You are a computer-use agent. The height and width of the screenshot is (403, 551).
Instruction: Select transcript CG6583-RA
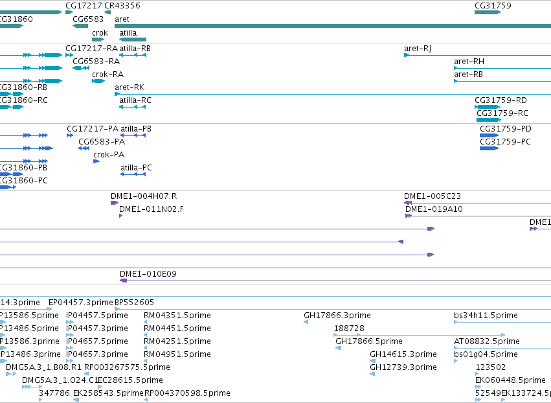(x=96, y=62)
